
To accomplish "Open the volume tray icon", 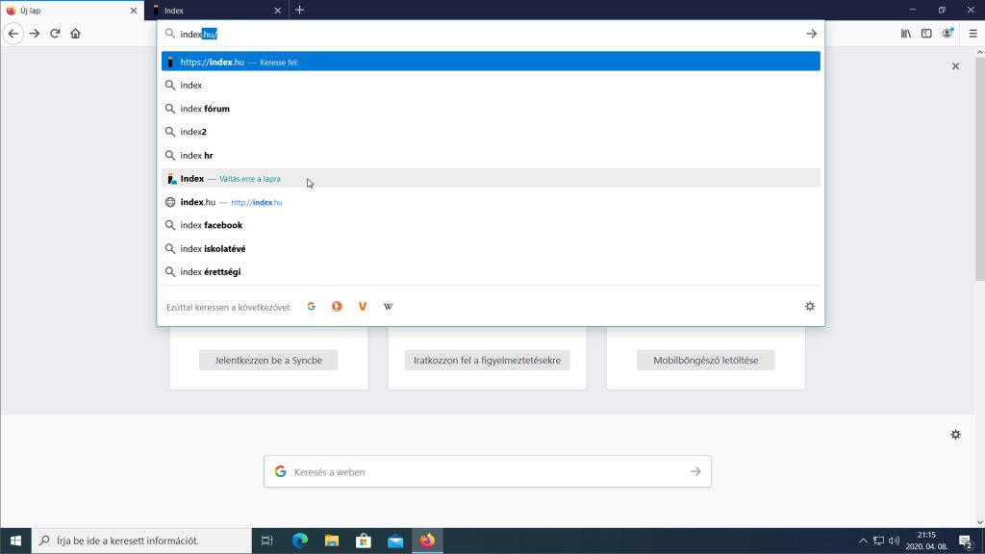I will [894, 541].
